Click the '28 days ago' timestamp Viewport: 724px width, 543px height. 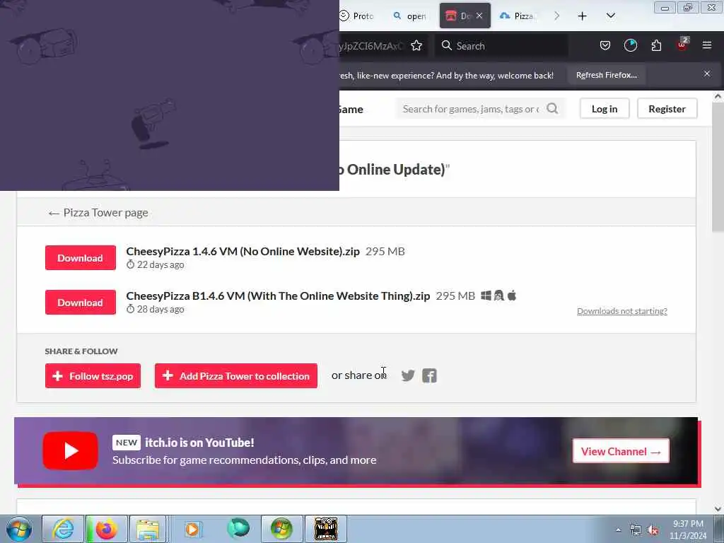pos(160,310)
